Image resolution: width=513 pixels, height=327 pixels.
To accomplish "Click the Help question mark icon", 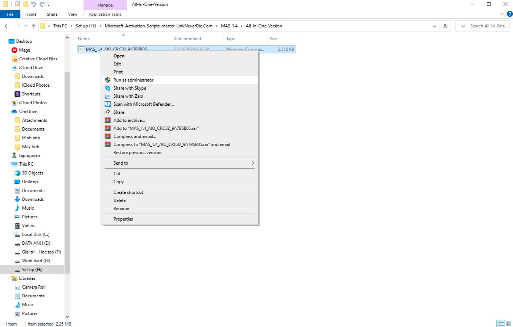I will click(x=510, y=14).
